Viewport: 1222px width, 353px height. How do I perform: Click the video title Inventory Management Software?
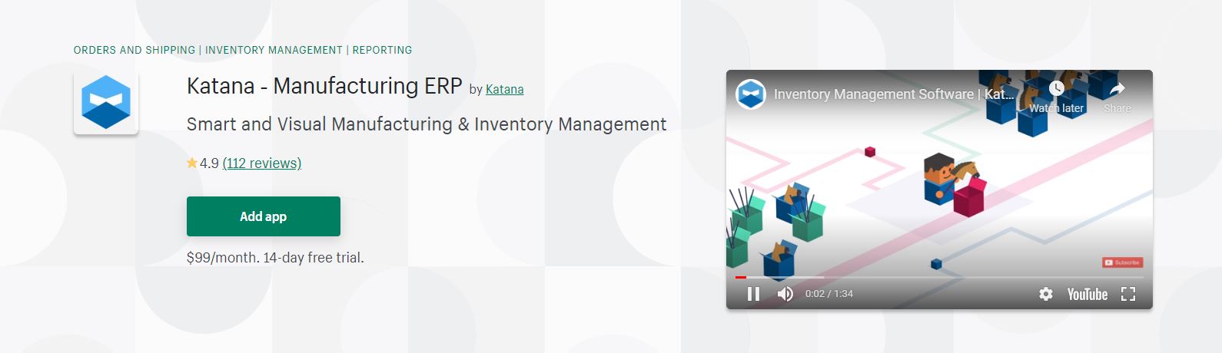pyautogui.click(x=894, y=94)
